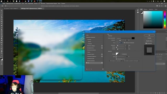Click Отмена (Cancel) in the dialog
The height and width of the screenshot is (94, 167).
pyautogui.click(x=149, y=38)
